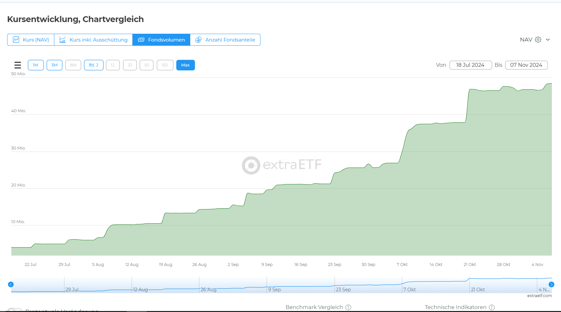Click the left navigator handle arrow
The image size is (561, 312).
click(11, 284)
